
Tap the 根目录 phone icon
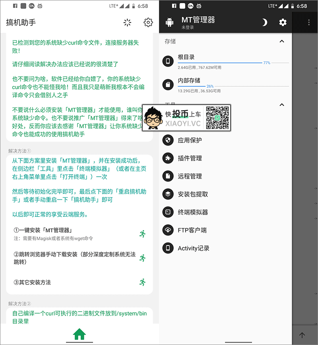168,61
